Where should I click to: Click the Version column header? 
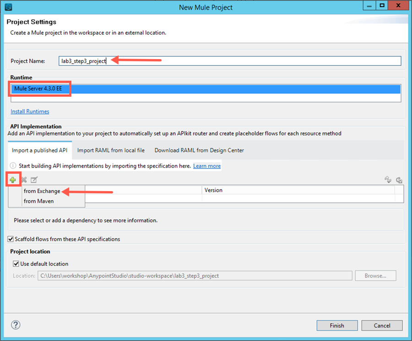298,190
